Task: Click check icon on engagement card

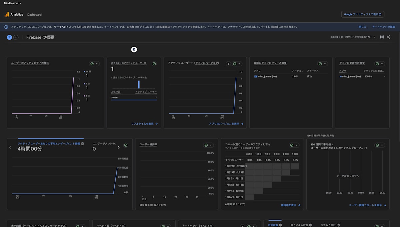Action: pyautogui.click(x=126, y=145)
